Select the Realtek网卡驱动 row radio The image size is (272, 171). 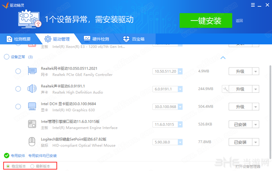(x=18, y=71)
